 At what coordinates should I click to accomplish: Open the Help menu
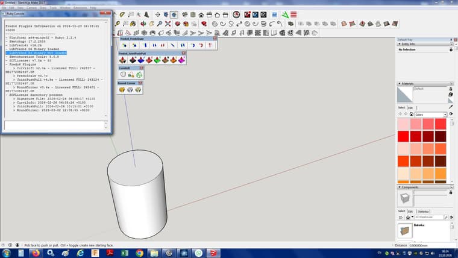click(x=93, y=8)
